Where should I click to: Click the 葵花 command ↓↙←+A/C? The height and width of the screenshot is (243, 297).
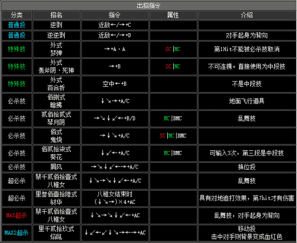point(115,153)
